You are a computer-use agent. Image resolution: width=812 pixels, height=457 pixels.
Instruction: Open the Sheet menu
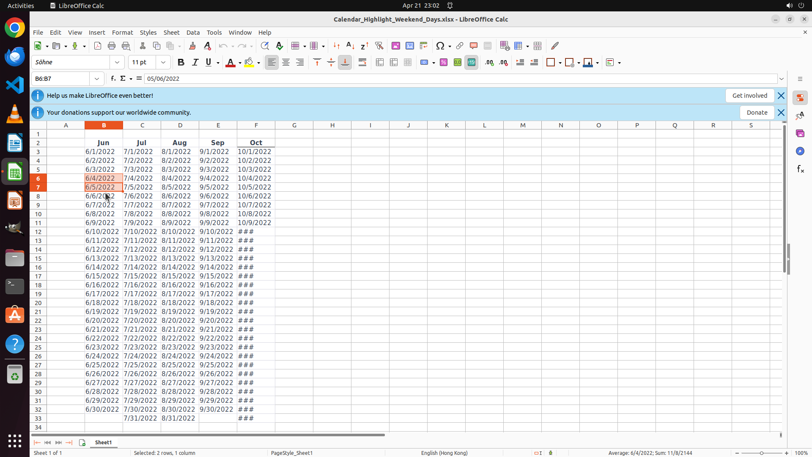tap(171, 33)
